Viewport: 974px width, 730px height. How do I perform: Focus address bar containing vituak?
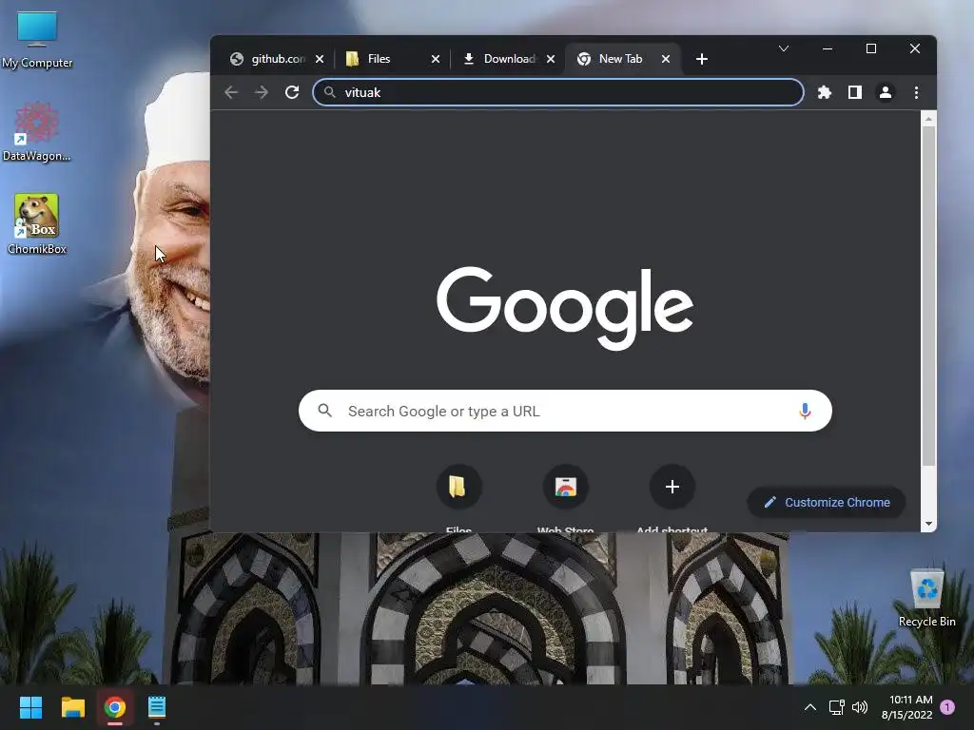557,92
